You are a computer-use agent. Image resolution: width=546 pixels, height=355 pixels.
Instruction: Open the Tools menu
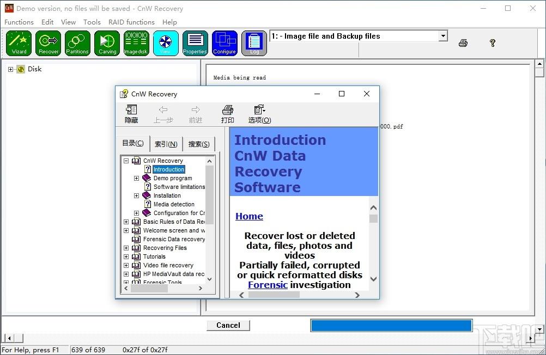point(92,22)
